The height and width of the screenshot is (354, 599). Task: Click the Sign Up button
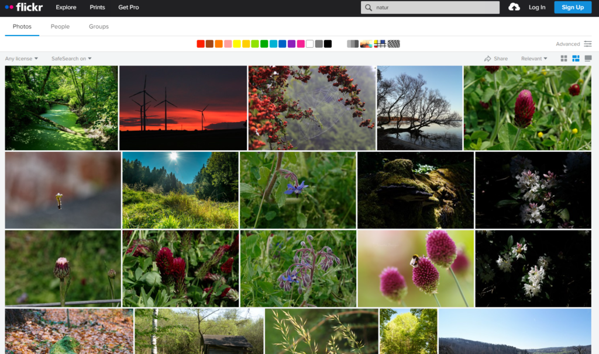[573, 7]
